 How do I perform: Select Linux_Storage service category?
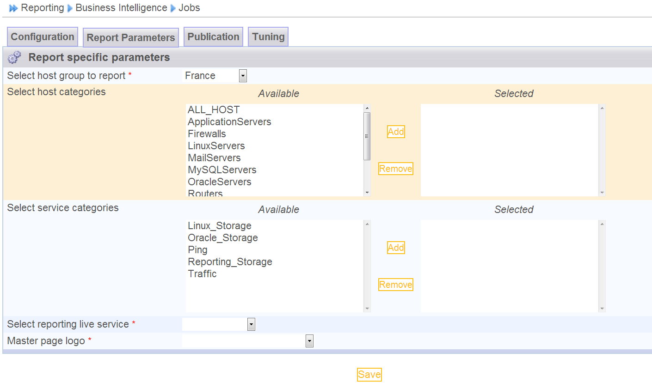[275, 226]
